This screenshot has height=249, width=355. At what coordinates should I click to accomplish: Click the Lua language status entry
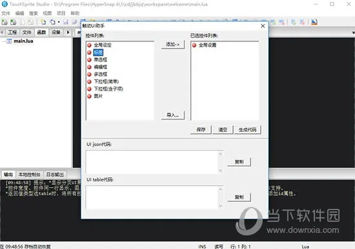point(305,246)
